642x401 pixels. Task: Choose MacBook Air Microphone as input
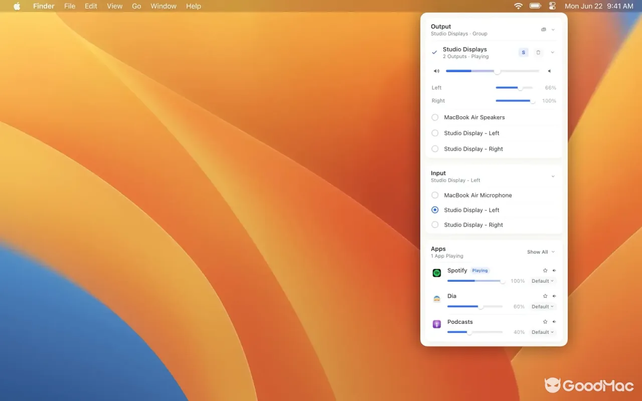click(494, 195)
